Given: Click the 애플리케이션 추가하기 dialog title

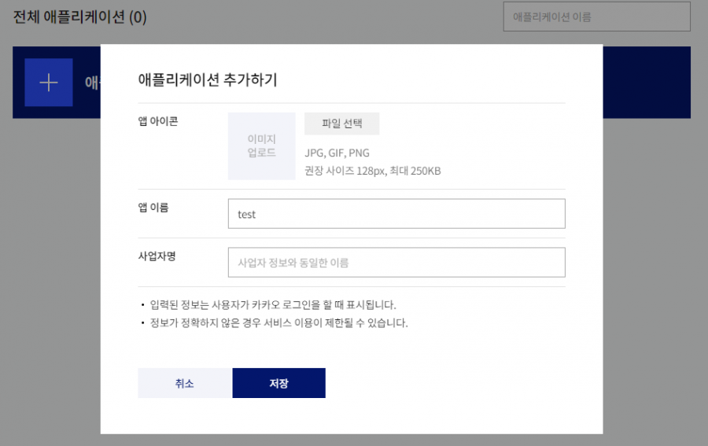Looking at the screenshot, I should pyautogui.click(x=208, y=79).
